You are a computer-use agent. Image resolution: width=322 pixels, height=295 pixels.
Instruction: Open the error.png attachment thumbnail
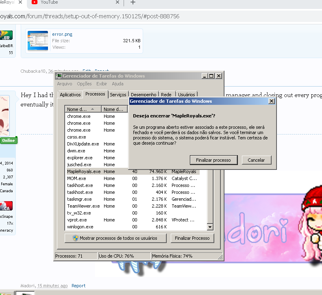click(x=38, y=41)
